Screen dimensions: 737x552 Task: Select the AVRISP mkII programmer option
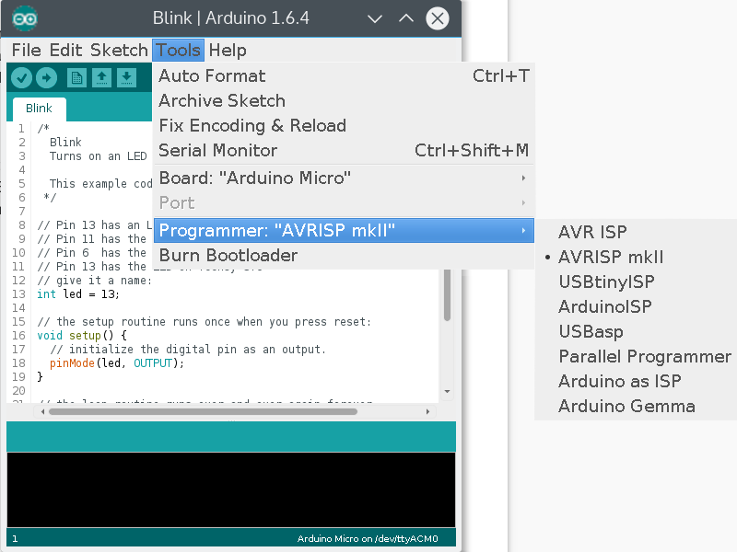[636, 258]
